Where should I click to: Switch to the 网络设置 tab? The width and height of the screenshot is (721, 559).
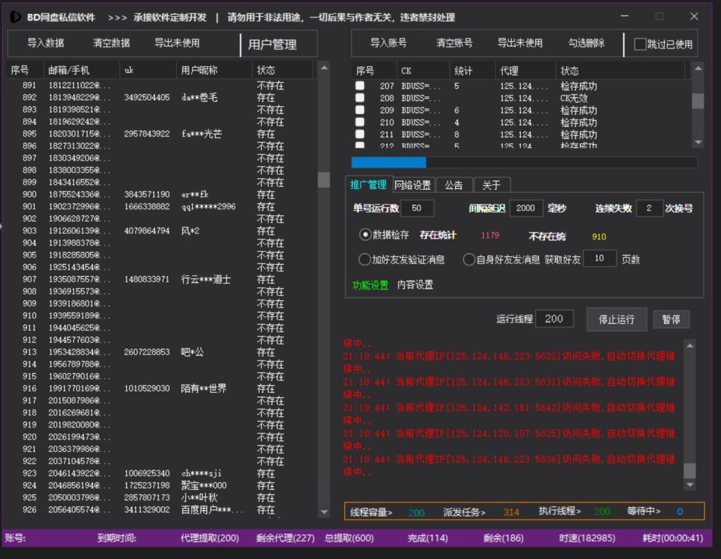tap(413, 185)
